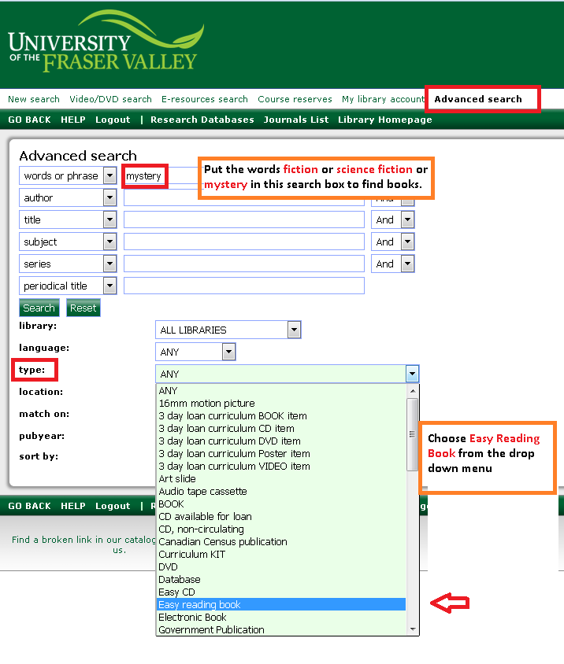The height and width of the screenshot is (664, 564).
Task: Click Logout in top navigation bar
Action: 113,120
